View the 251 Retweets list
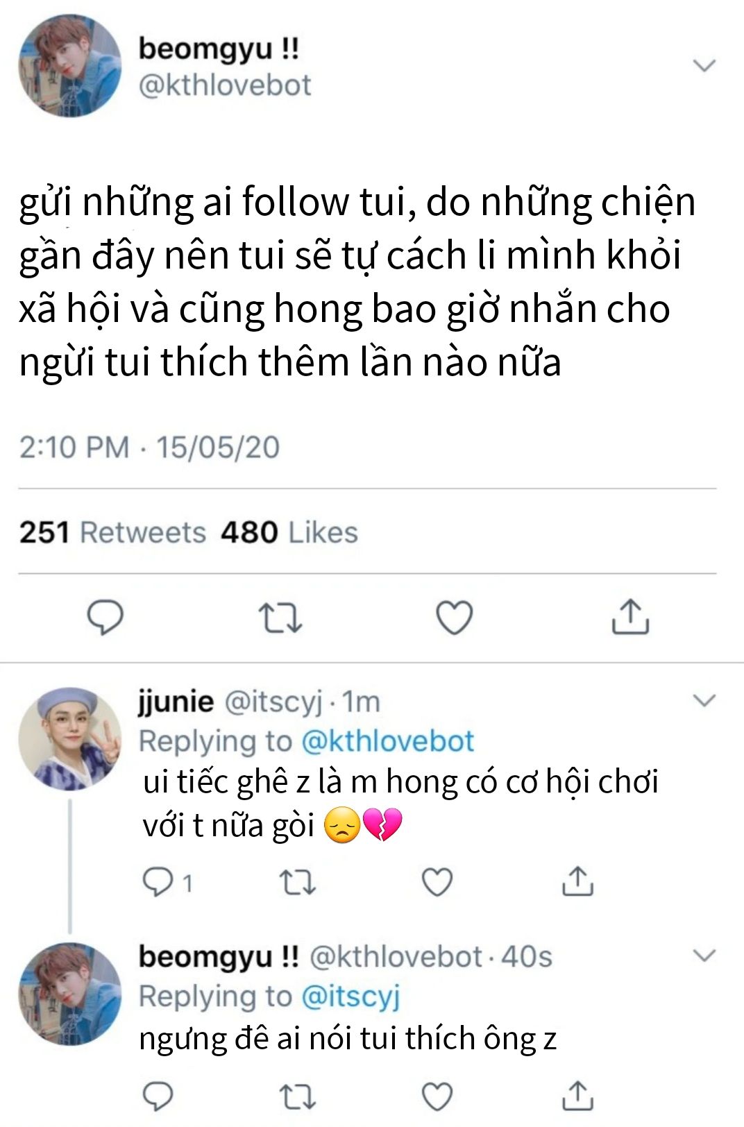Screen dimensions: 744x1127 [x=112, y=532]
